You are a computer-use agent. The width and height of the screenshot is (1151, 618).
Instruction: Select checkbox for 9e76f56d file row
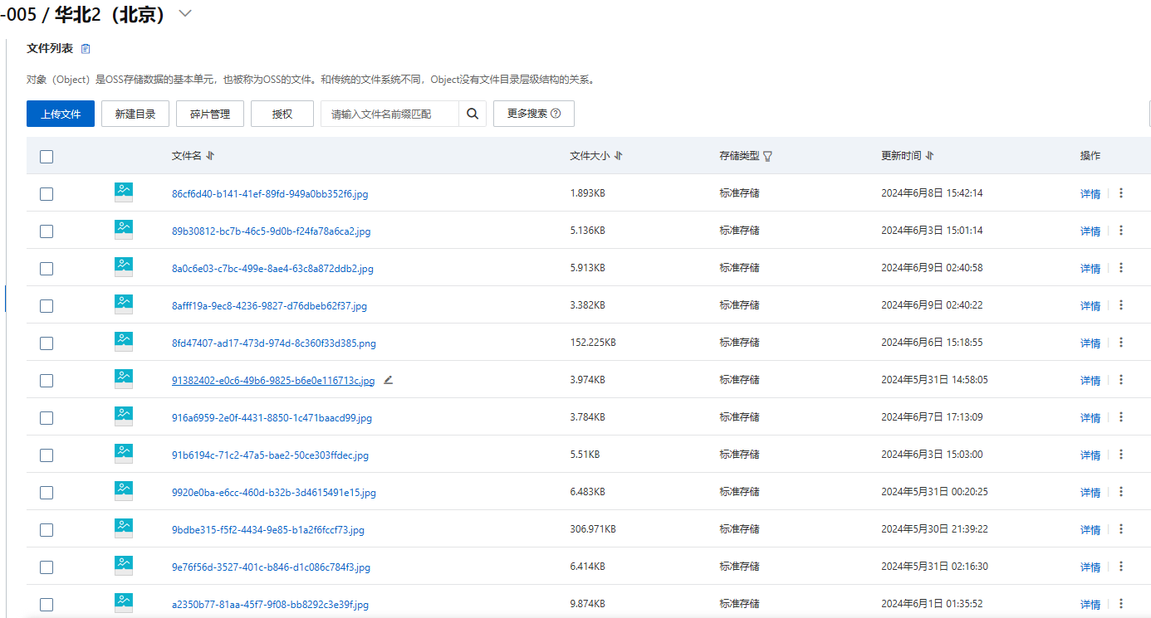pyautogui.click(x=47, y=567)
